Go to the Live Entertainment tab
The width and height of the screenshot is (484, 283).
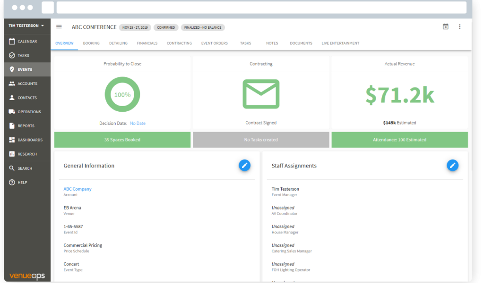click(340, 43)
